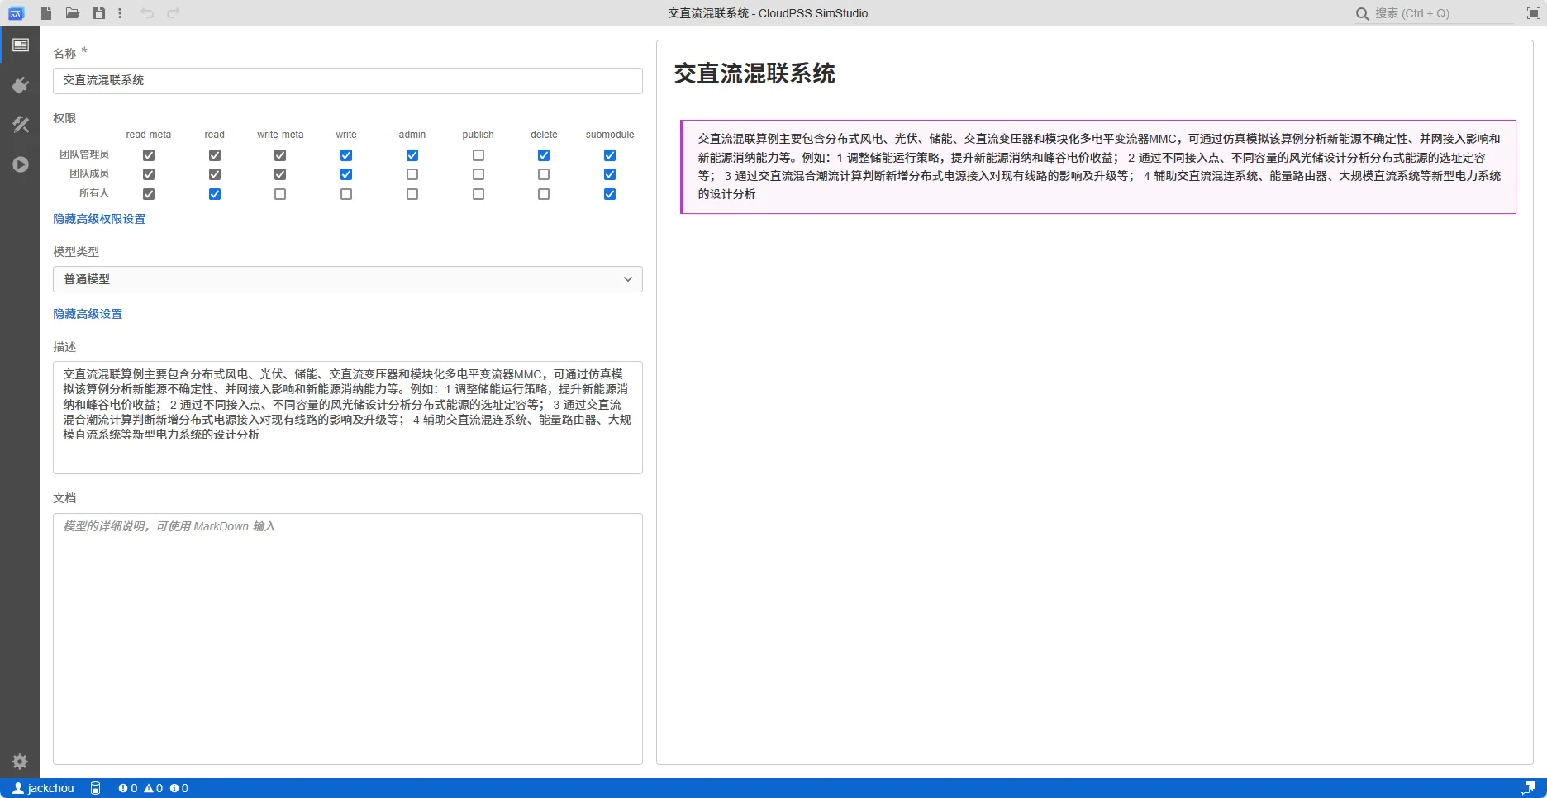Click the read-meta column header
1547x798 pixels.
tap(149, 135)
